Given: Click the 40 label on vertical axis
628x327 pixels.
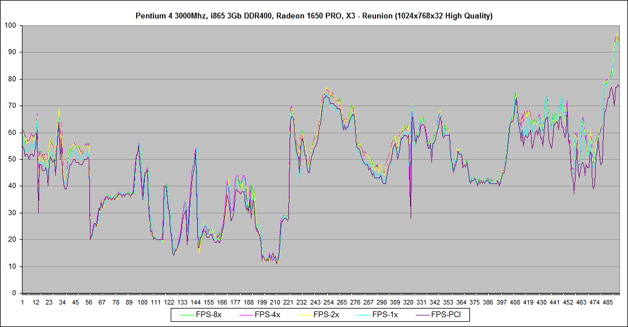Looking at the screenshot, I should (12, 186).
